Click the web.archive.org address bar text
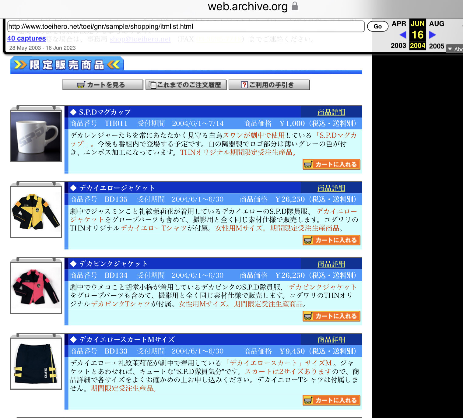Image resolution: width=463 pixels, height=418 pixels. pos(248,6)
